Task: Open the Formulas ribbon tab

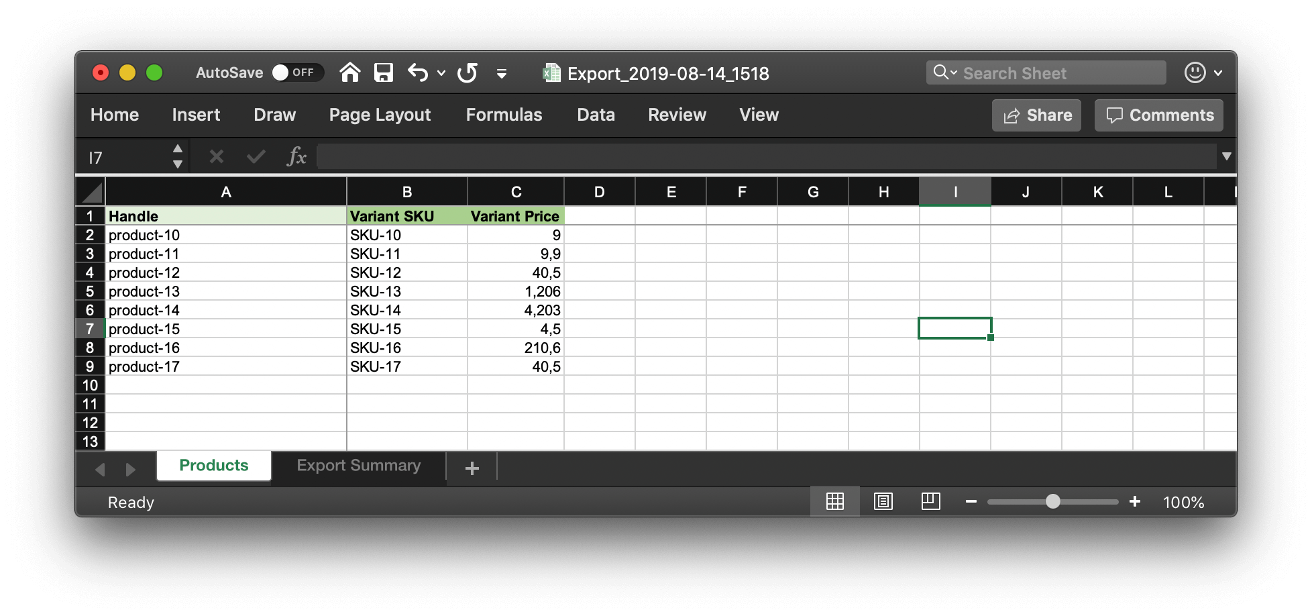Action: 504,115
